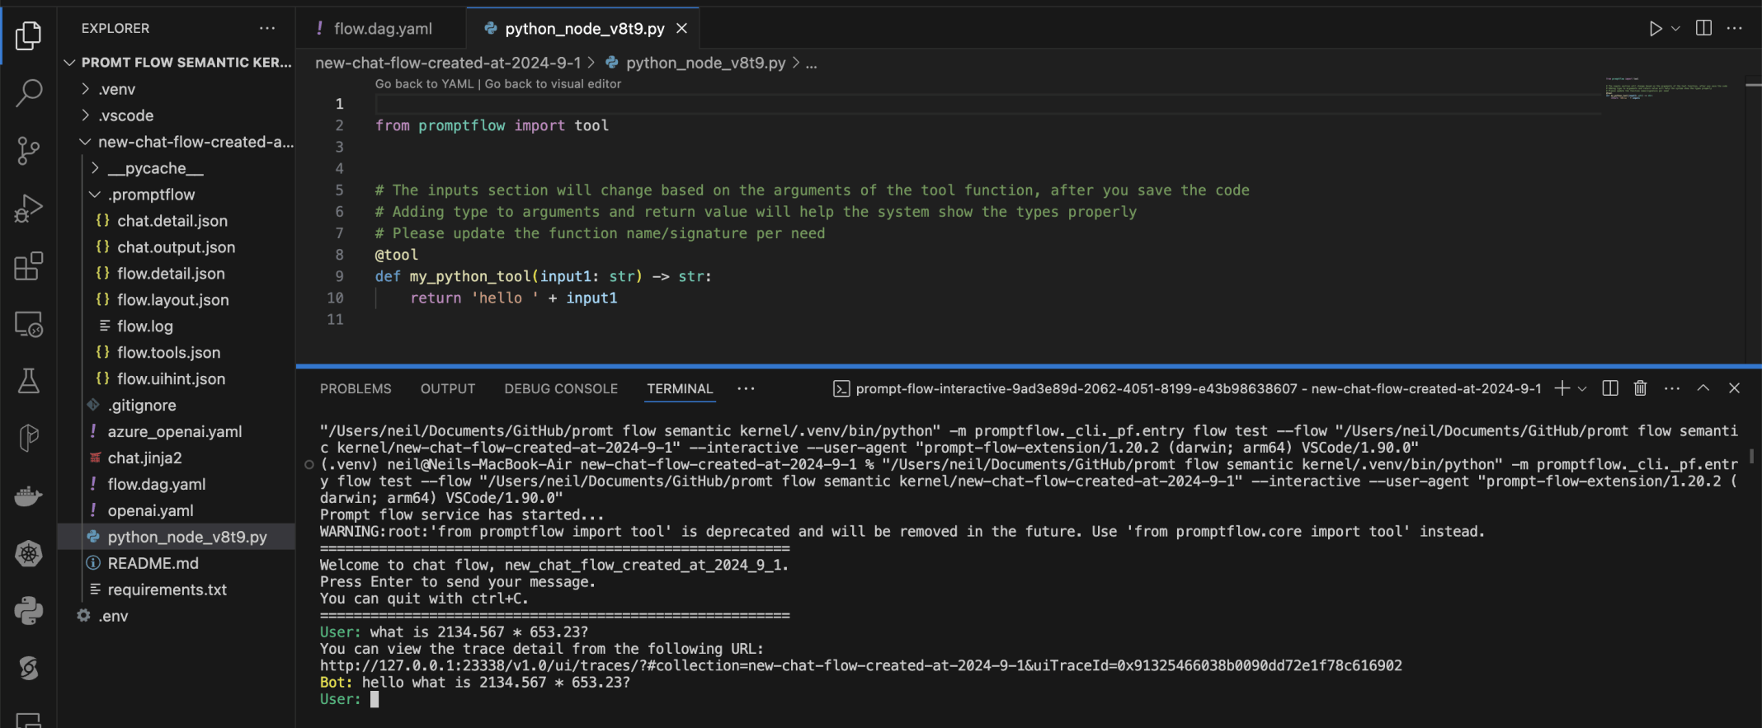Image resolution: width=1762 pixels, height=728 pixels.
Task: Expand the .venv folder
Action: [x=86, y=89]
